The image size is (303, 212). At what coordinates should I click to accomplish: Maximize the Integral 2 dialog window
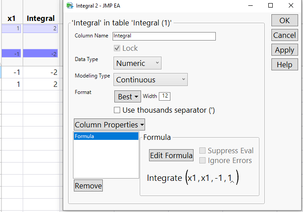click(271, 6)
